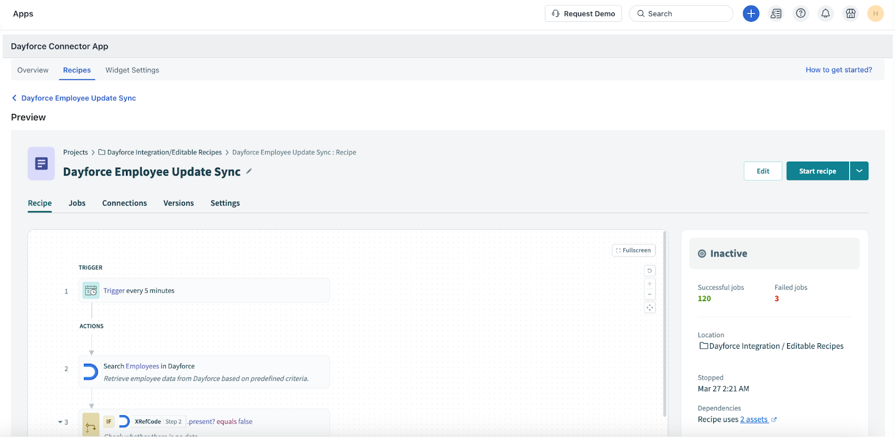The image size is (895, 437).
Task: Open the Jobs tab
Action: 77,203
